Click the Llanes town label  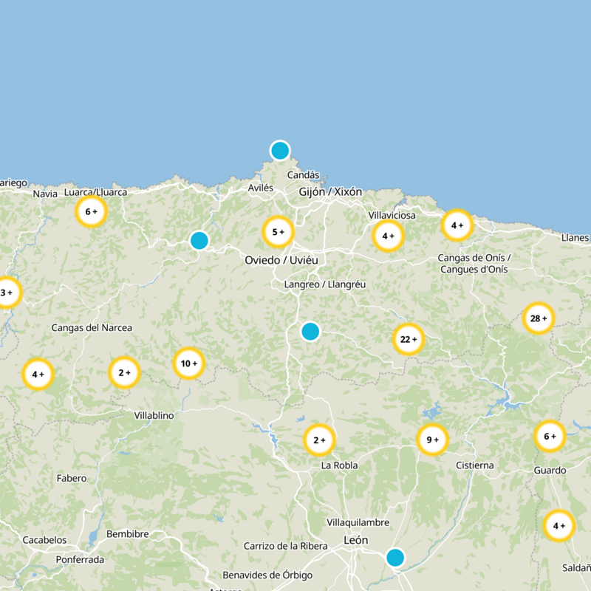click(x=575, y=237)
